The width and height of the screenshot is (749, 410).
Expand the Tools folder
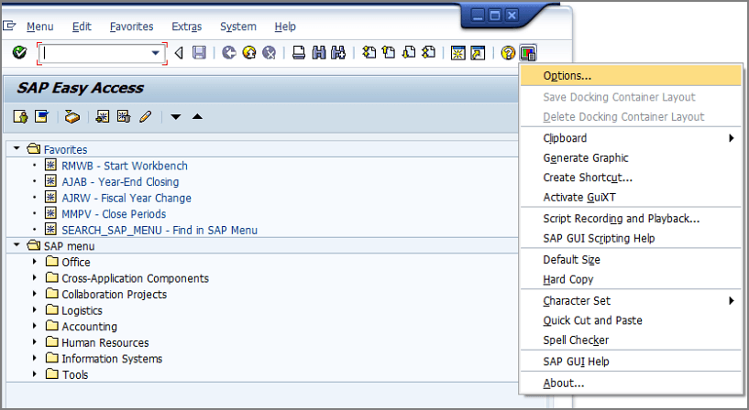pyautogui.click(x=35, y=374)
